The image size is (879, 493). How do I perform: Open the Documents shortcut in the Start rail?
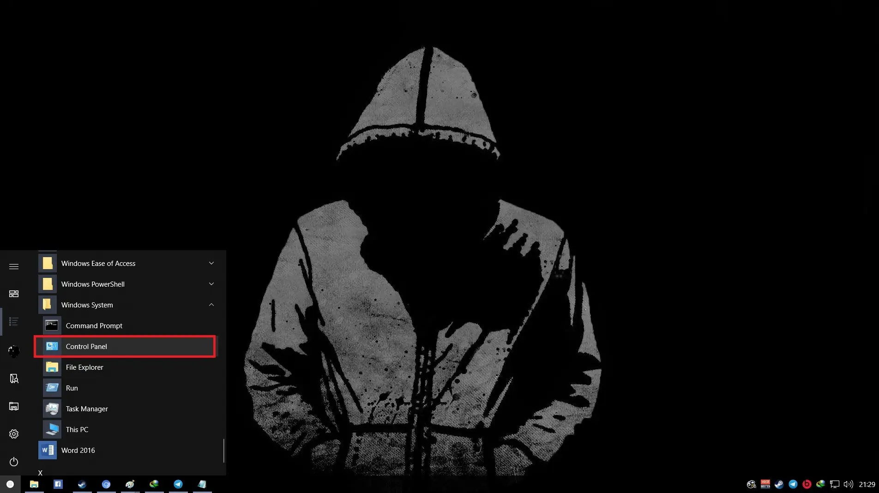coord(14,379)
